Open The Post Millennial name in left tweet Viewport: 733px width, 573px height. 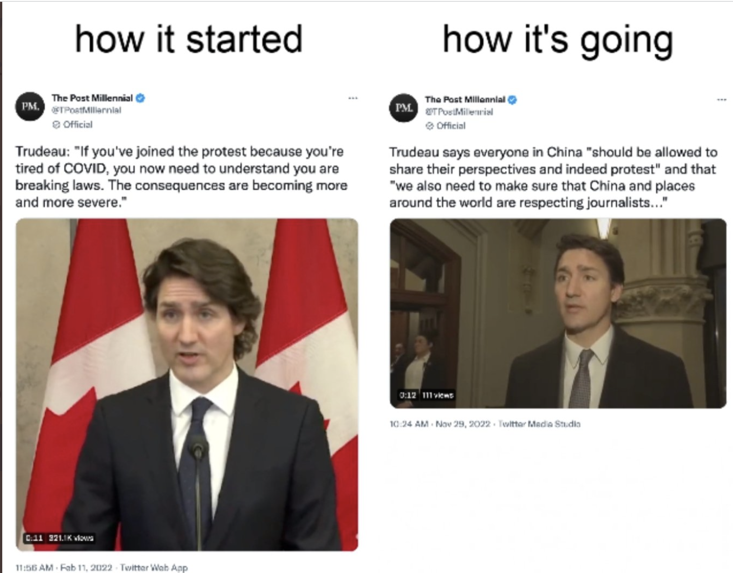92,98
